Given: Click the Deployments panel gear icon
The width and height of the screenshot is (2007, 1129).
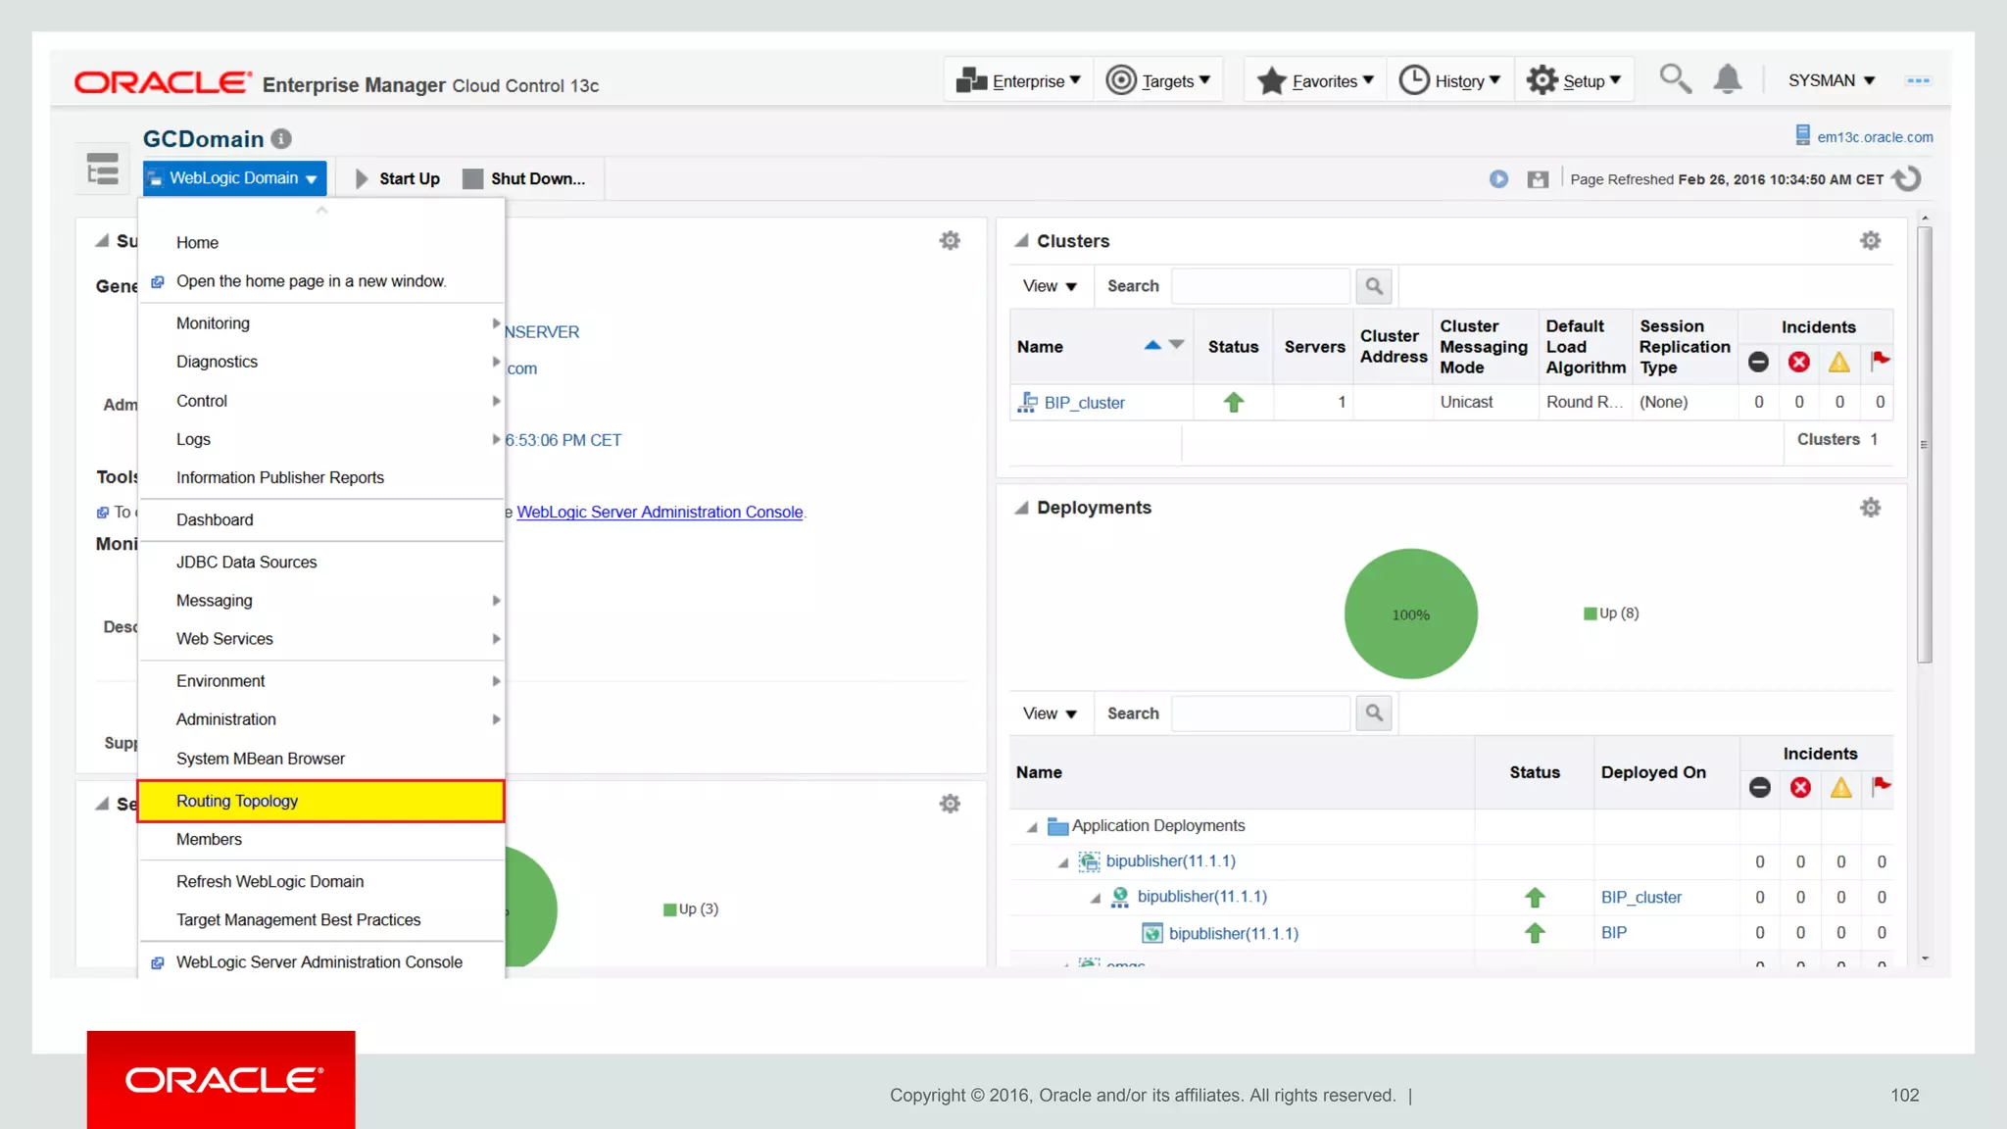Looking at the screenshot, I should coord(1870,508).
